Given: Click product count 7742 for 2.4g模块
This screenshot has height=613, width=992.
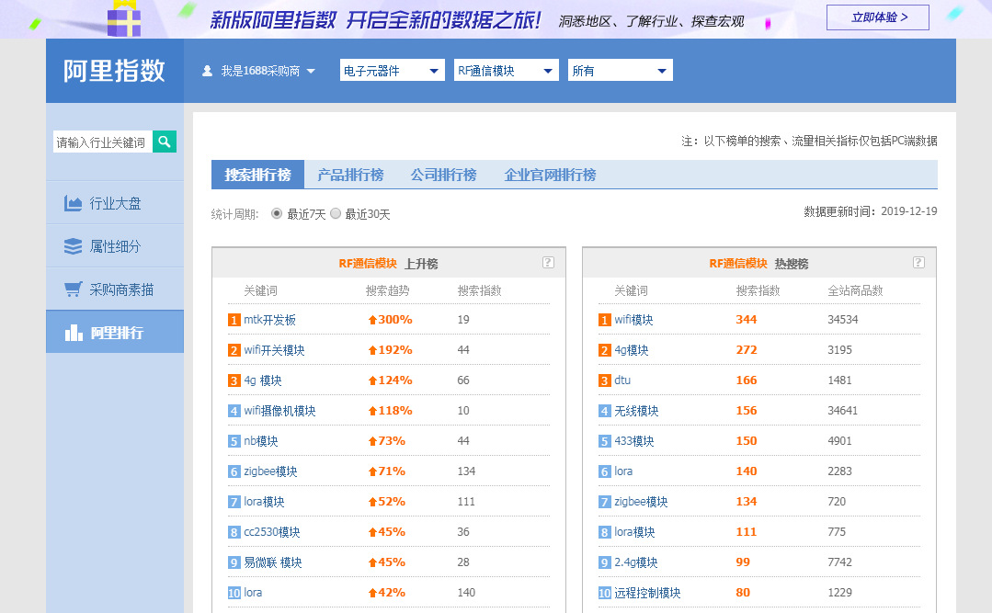Looking at the screenshot, I should [840, 562].
